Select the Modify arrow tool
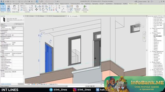 (x=3, y=8)
